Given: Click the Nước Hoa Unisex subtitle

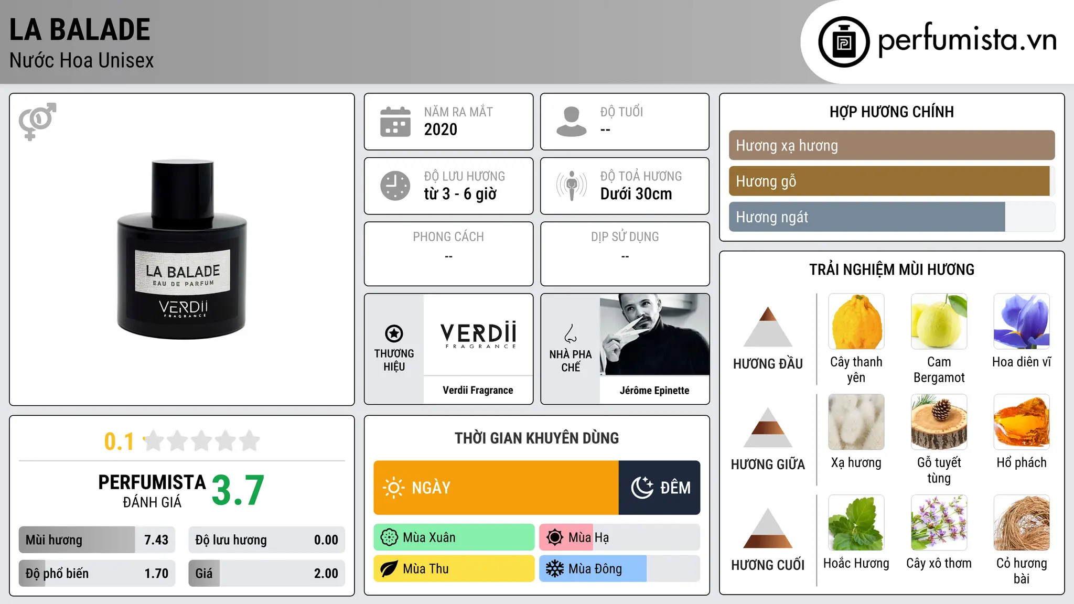Looking at the screenshot, I should click(81, 60).
